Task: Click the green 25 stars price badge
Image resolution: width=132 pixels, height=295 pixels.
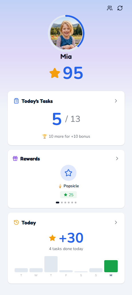Action: [68, 195]
